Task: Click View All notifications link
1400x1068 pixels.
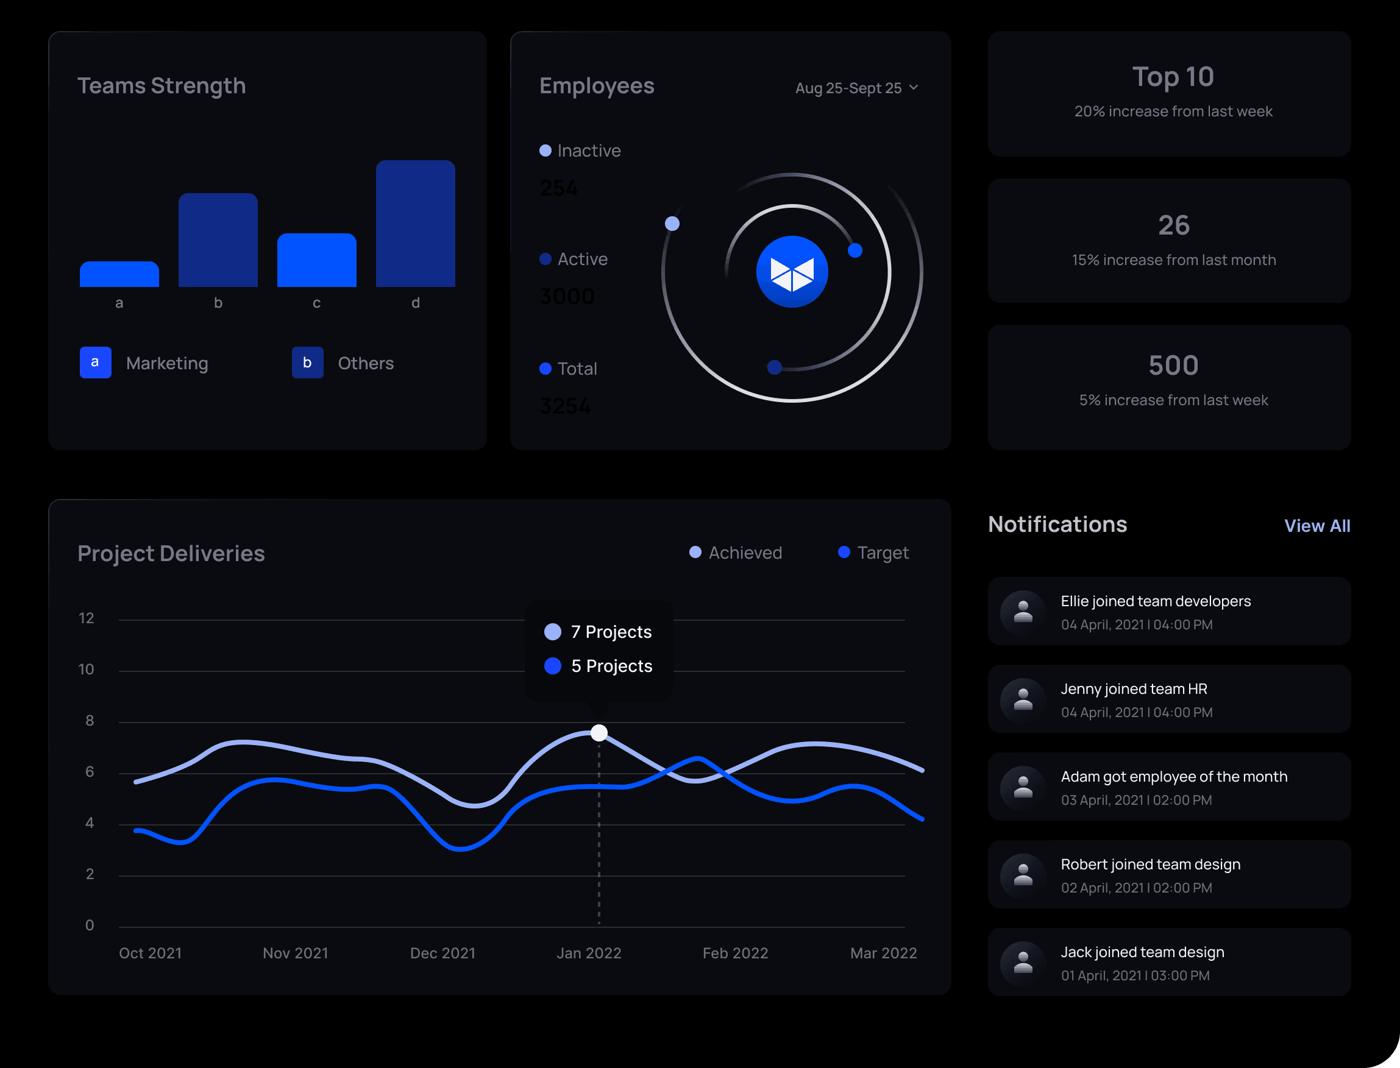Action: click(x=1316, y=526)
